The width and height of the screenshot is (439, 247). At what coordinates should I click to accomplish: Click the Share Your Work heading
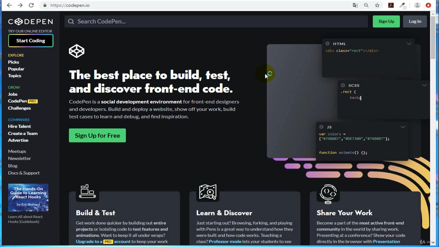tap(344, 213)
